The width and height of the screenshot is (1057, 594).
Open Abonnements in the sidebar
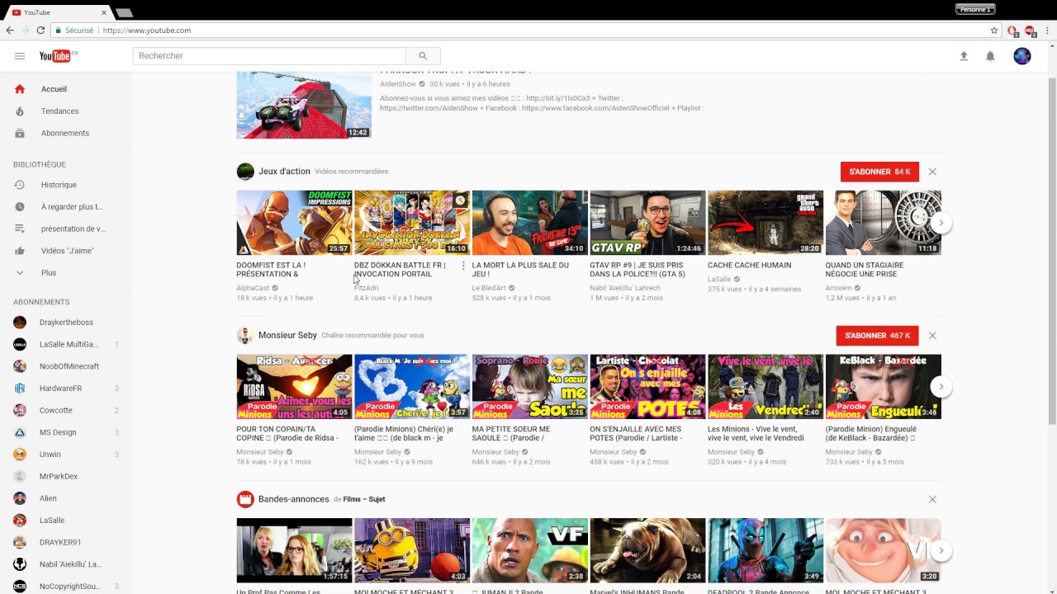pos(66,134)
